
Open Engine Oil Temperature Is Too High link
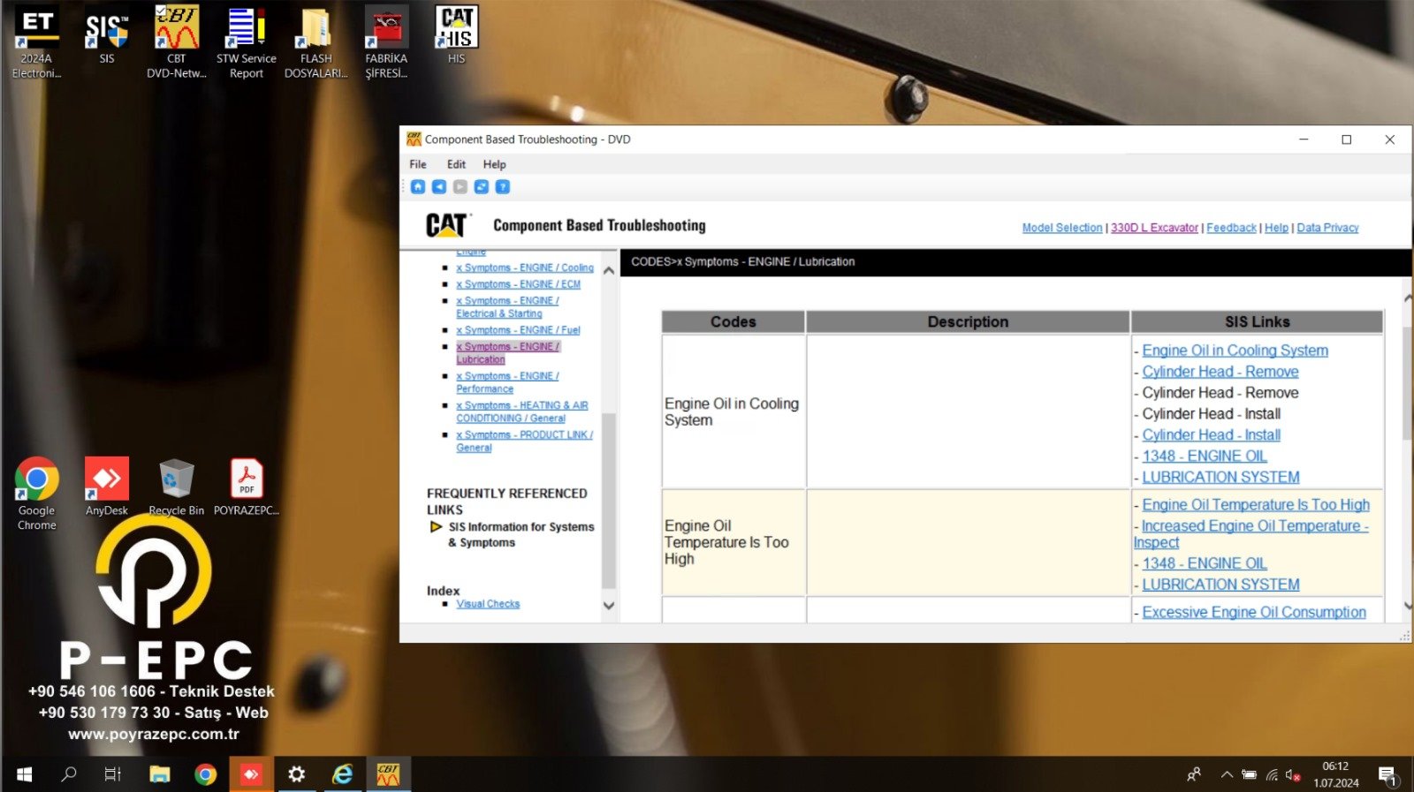click(1255, 505)
